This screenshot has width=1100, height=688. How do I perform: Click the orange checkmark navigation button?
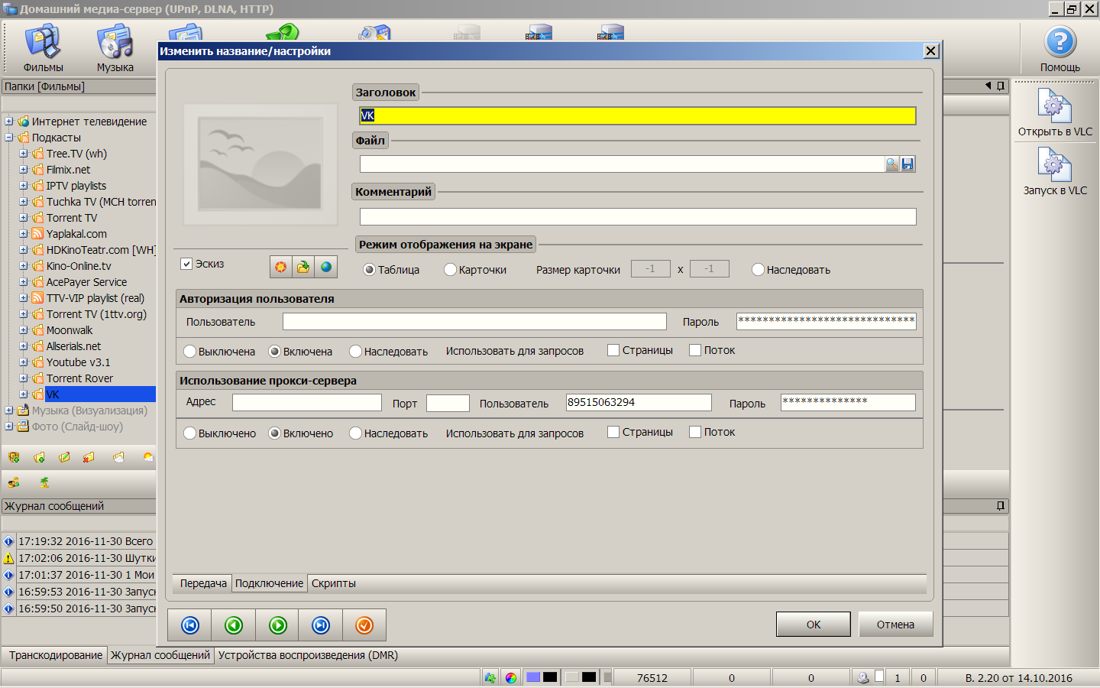[x=364, y=625]
